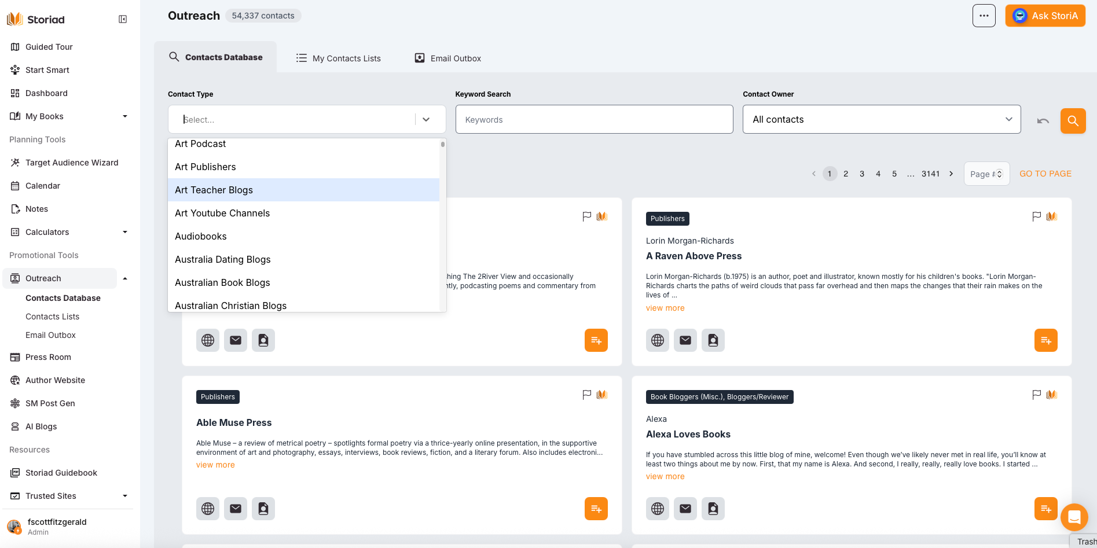Open contact details for Alexa Loves Books
The height and width of the screenshot is (548, 1097).
click(713, 509)
